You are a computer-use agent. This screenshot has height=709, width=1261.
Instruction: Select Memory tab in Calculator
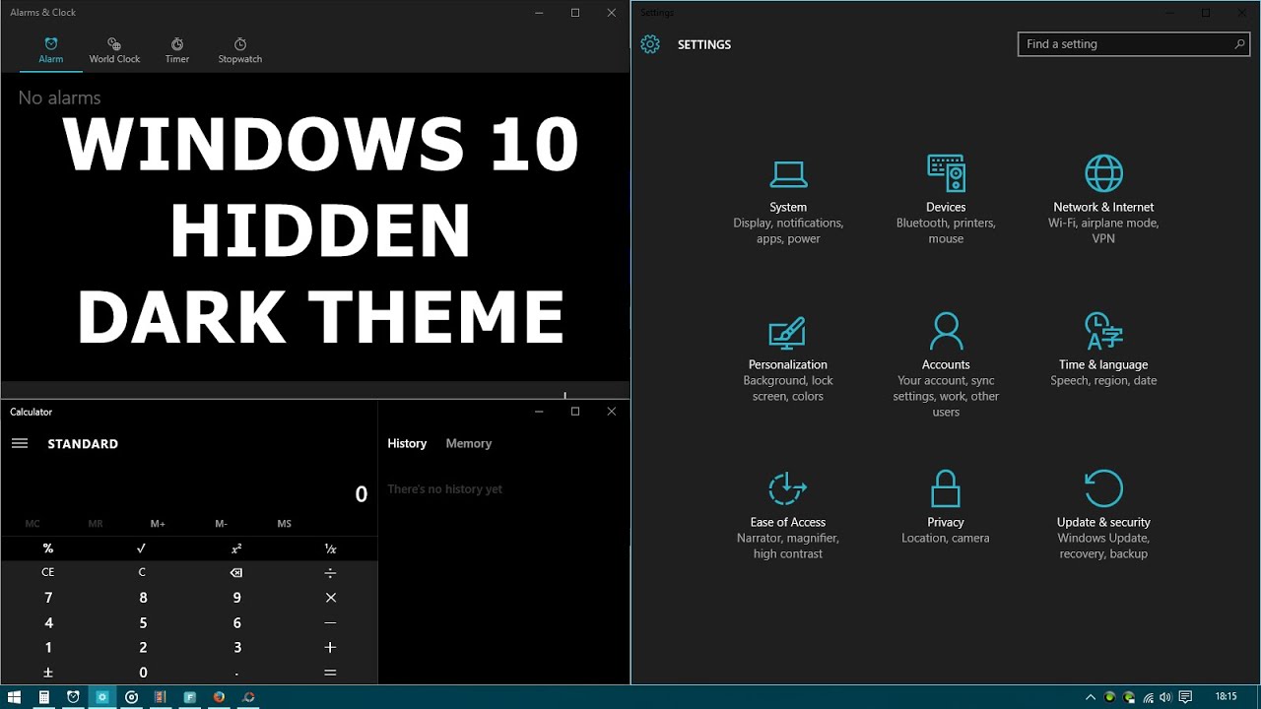click(x=468, y=443)
